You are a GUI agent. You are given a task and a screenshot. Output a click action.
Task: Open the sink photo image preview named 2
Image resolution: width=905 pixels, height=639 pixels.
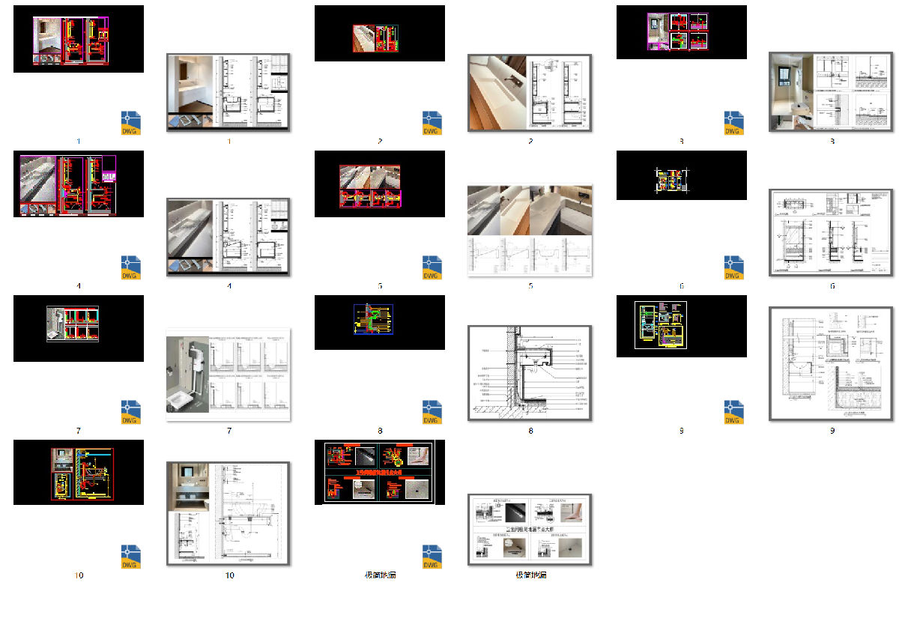[x=530, y=93]
